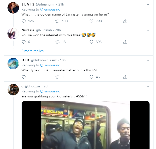This screenshot has height=149, width=156.
Task: Like DJ D's tweet with 46 likes
Action: click(x=91, y=77)
